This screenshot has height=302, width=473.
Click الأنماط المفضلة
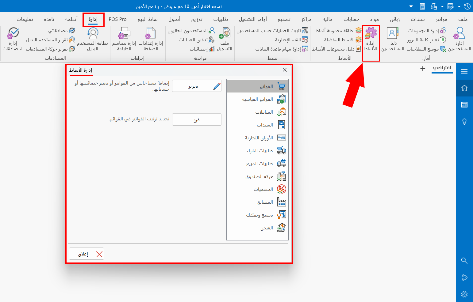[x=343, y=40]
